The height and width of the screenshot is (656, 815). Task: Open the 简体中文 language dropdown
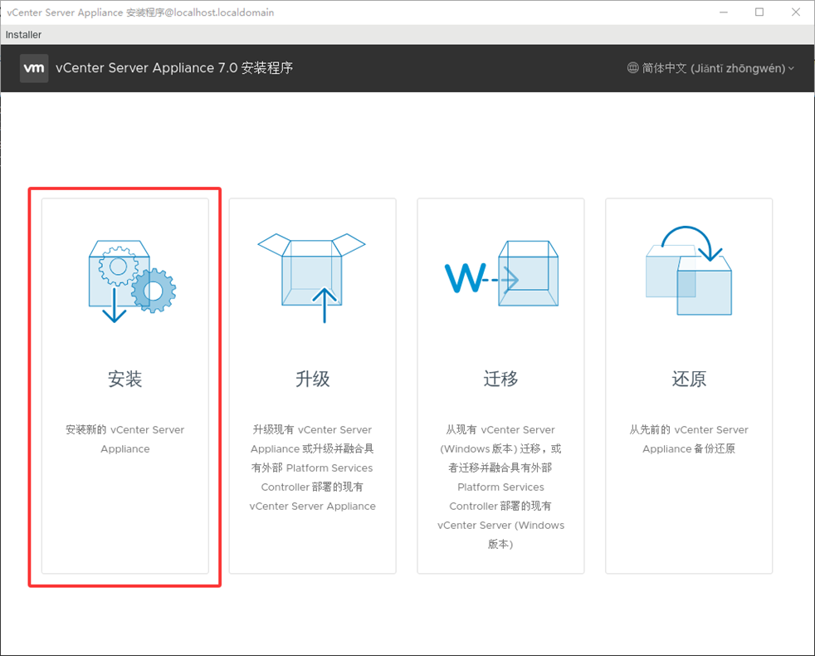713,68
